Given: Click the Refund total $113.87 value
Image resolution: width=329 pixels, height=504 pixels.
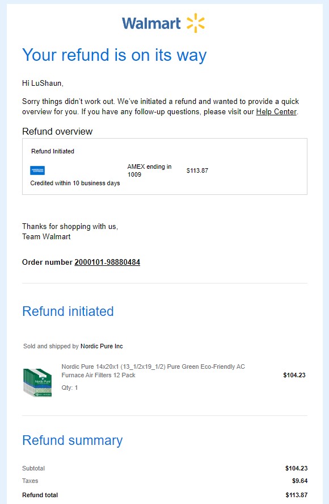Looking at the screenshot, I should (x=297, y=495).
